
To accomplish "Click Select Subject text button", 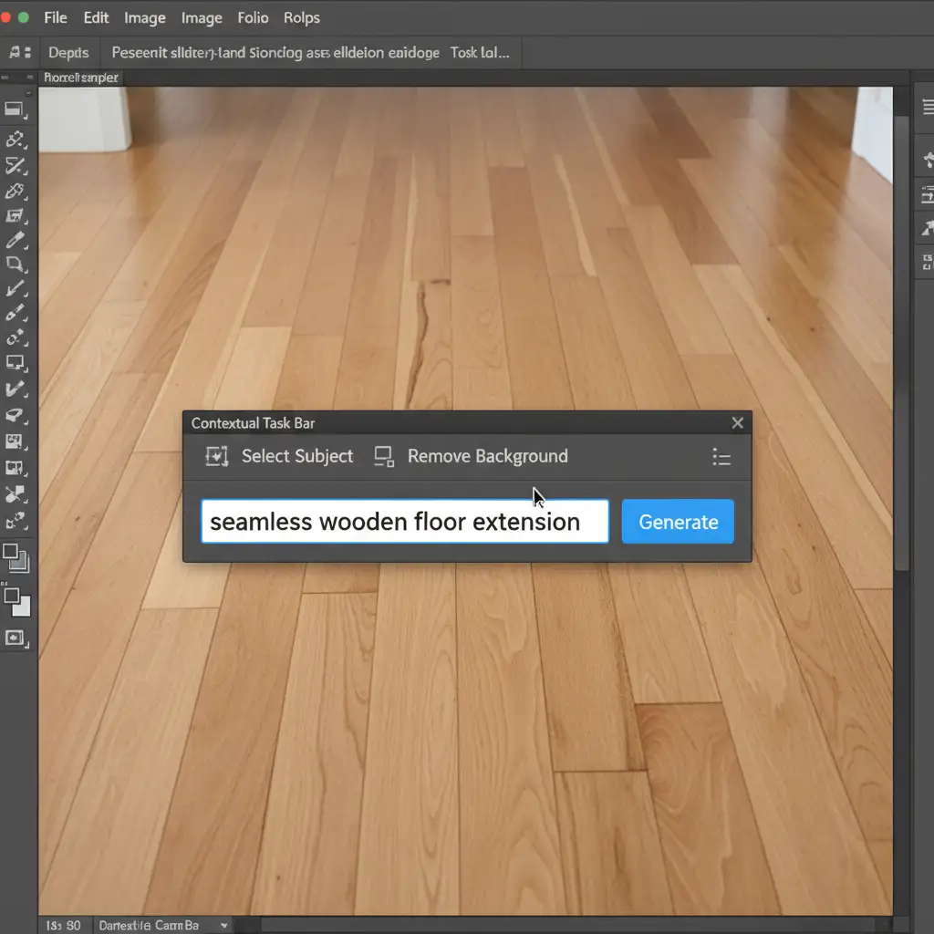I will pos(296,457).
